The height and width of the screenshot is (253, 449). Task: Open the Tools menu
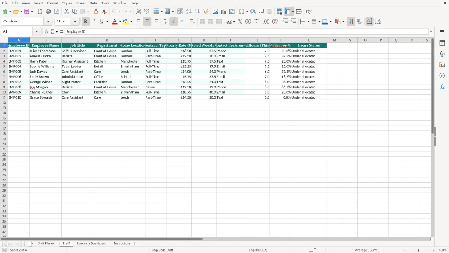[105, 3]
